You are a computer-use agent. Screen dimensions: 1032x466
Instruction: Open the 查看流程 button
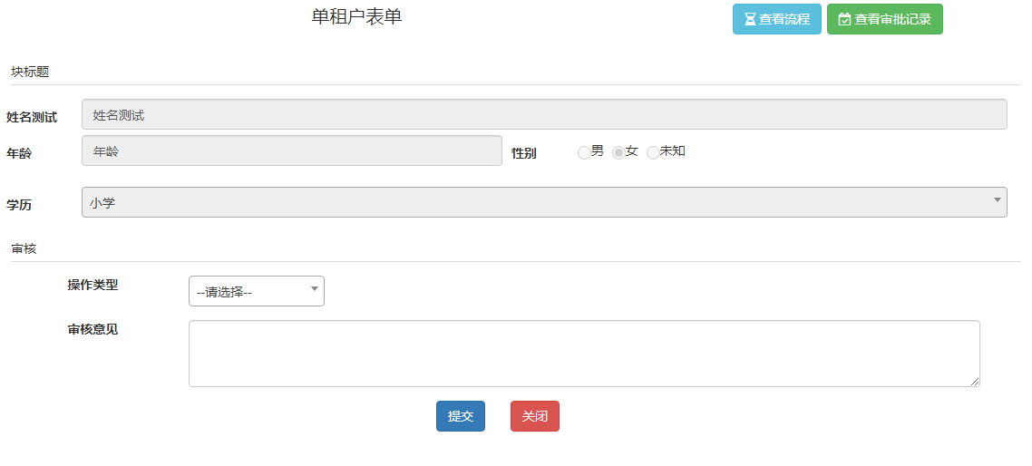point(776,19)
